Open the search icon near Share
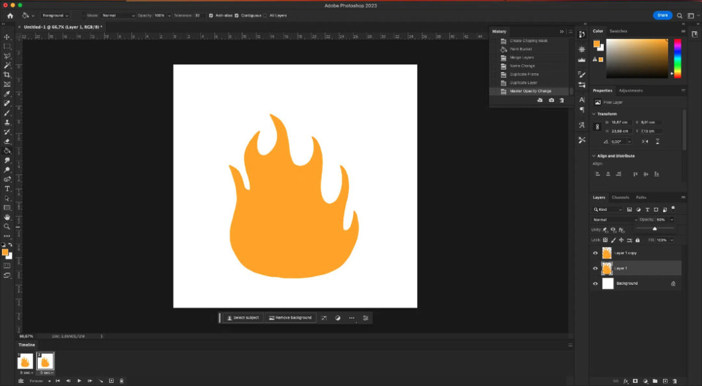The height and width of the screenshot is (386, 702). tap(679, 16)
